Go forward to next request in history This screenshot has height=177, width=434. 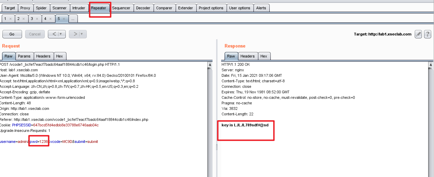tap(75, 34)
